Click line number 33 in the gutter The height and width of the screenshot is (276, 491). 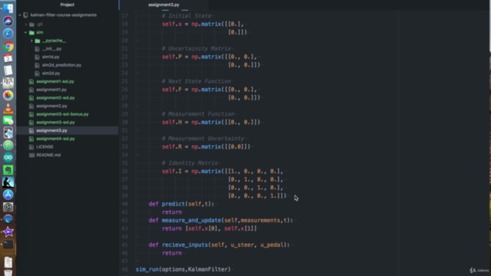124,146
